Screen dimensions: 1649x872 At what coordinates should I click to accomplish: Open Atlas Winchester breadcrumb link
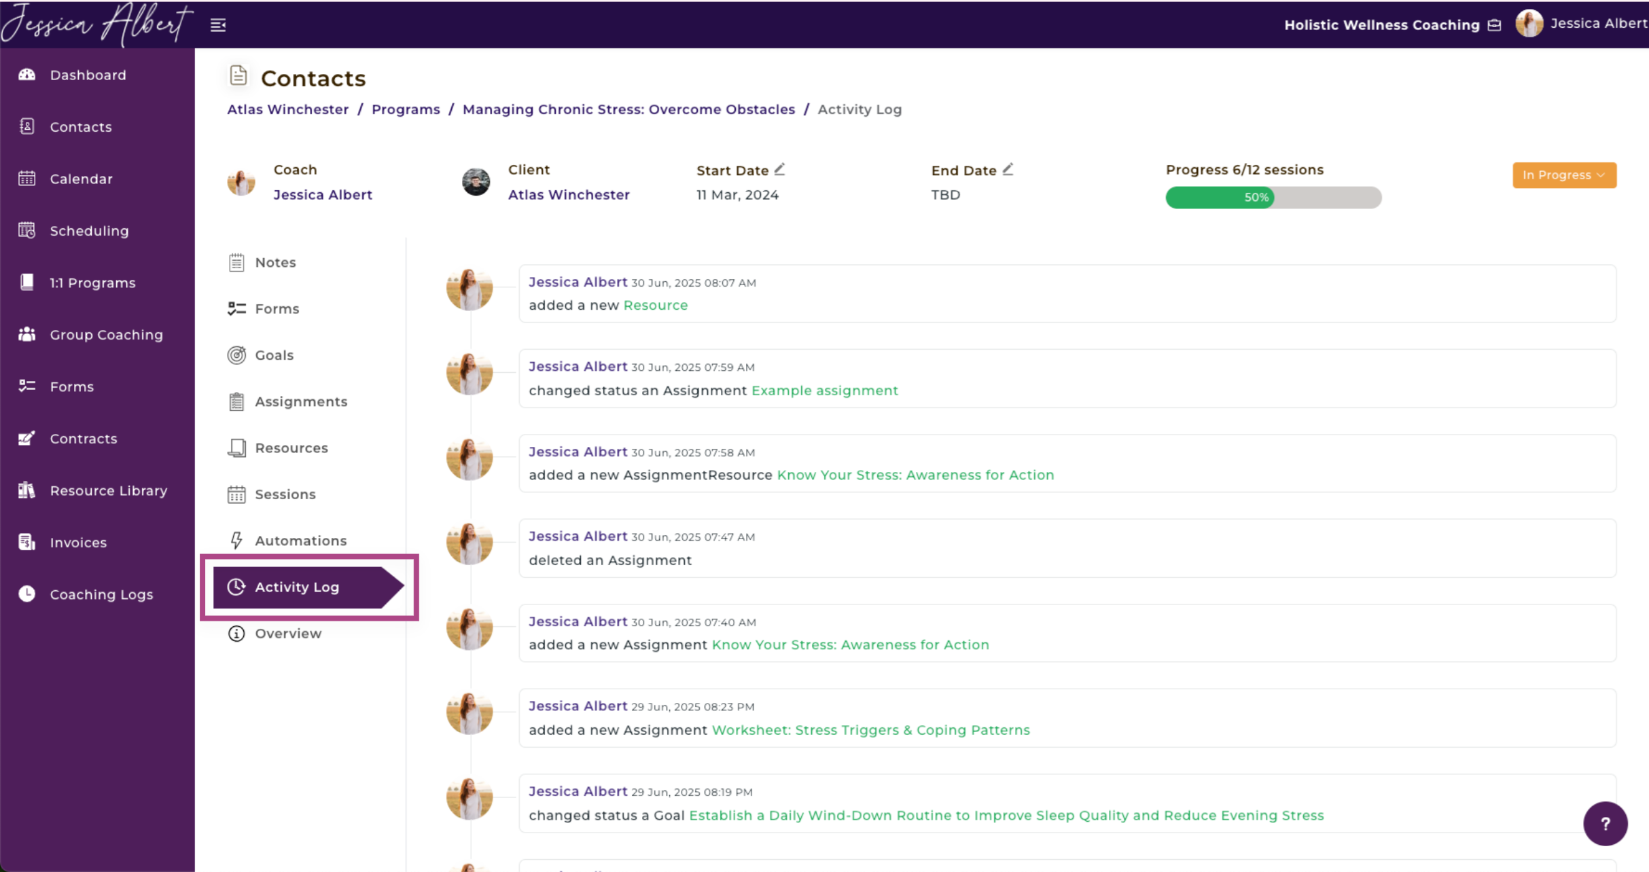pos(287,109)
